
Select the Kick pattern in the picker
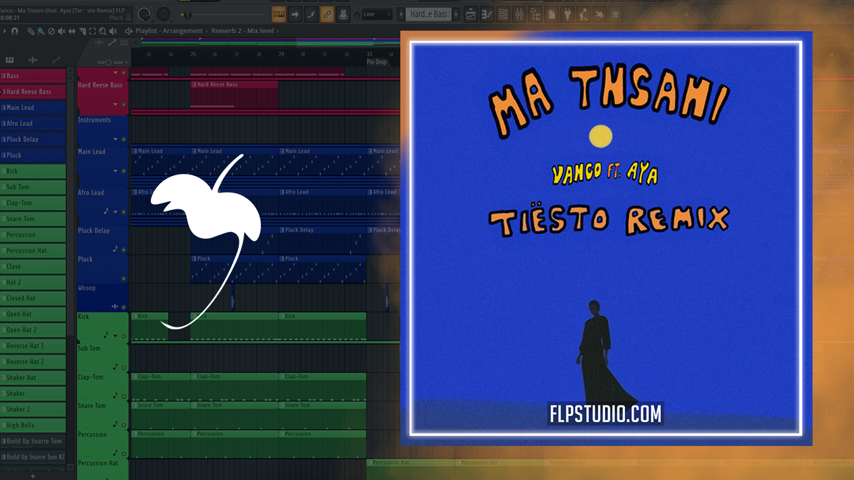coord(33,171)
